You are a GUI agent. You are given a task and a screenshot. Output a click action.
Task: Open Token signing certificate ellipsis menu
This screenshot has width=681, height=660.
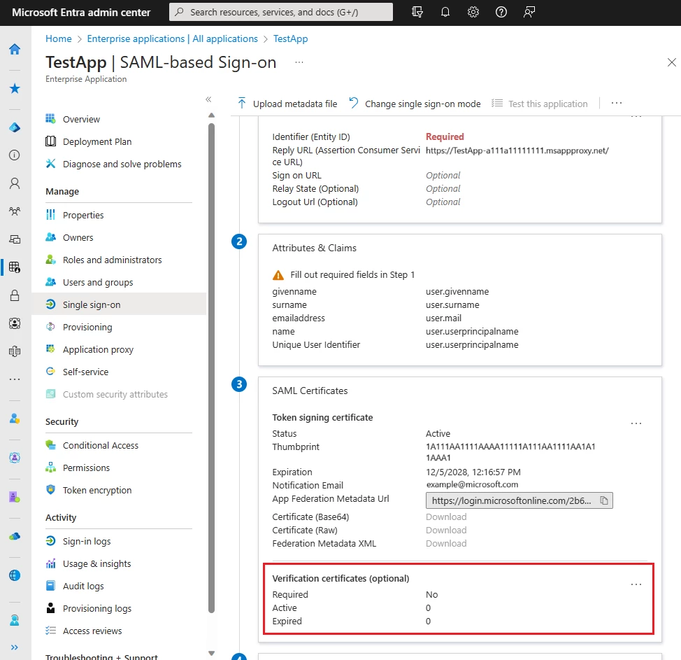pos(636,423)
